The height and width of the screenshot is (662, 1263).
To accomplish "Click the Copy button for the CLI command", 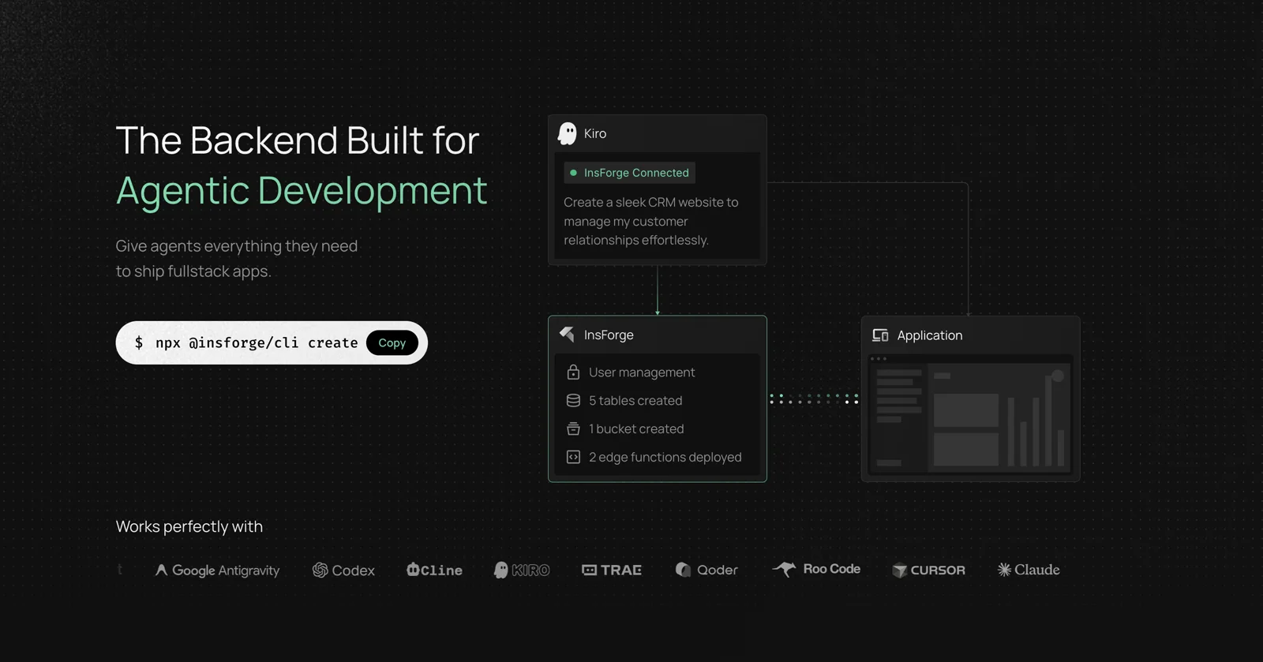I will [x=392, y=342].
